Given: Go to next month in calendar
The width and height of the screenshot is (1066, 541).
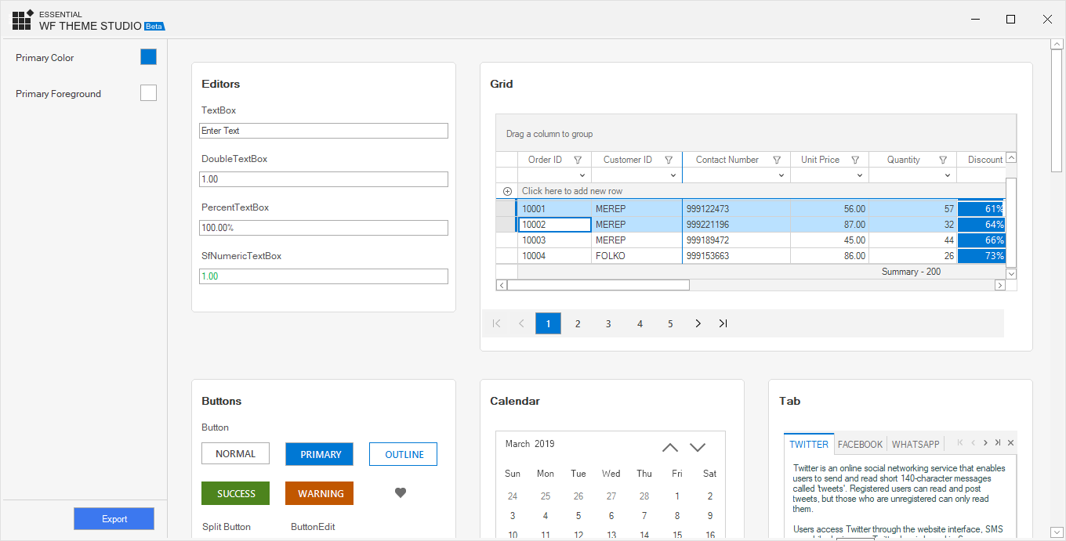Looking at the screenshot, I should pos(698,448).
